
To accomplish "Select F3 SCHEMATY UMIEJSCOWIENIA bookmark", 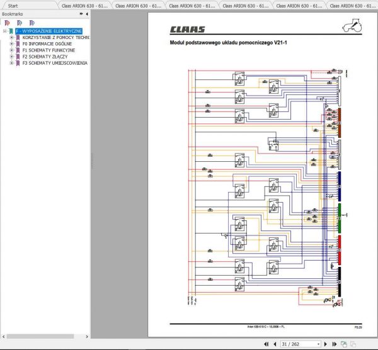I will tap(55, 63).
